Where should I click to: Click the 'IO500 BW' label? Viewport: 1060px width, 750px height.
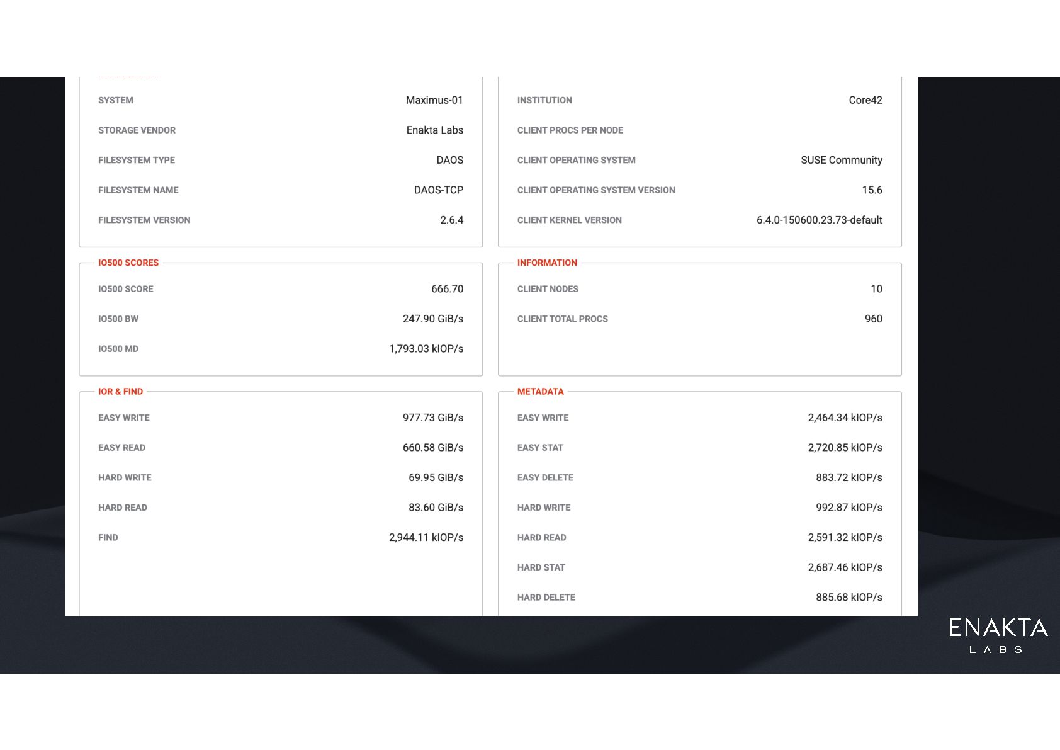coord(118,319)
